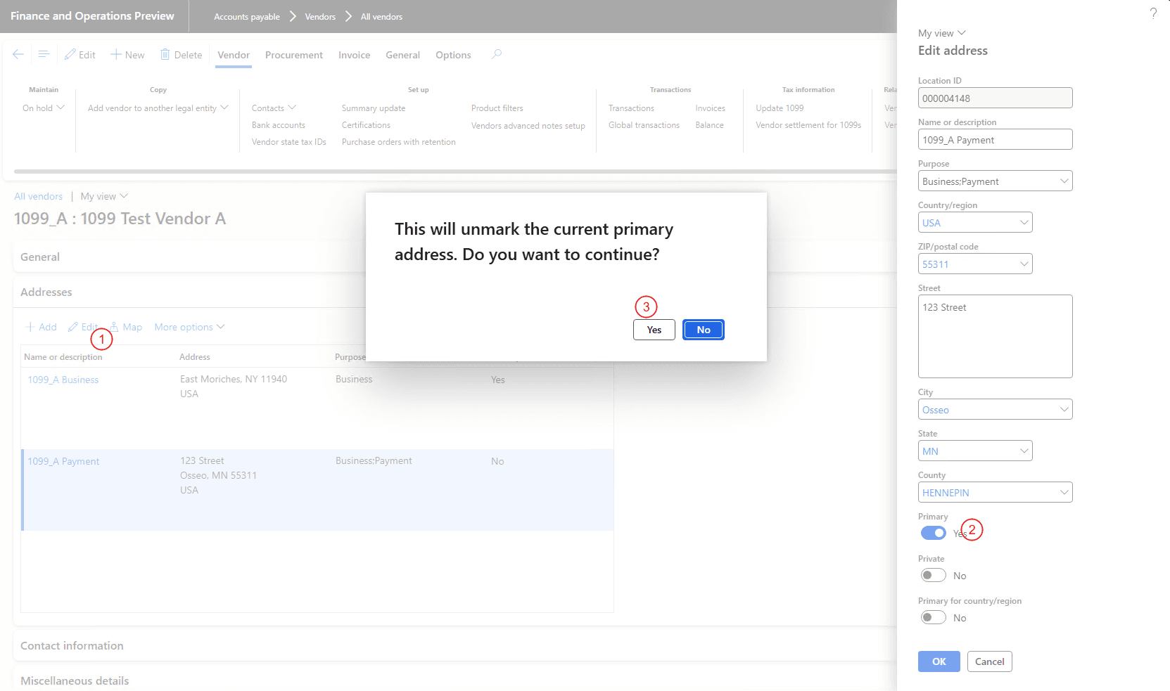Click the Street text area

[x=995, y=336]
